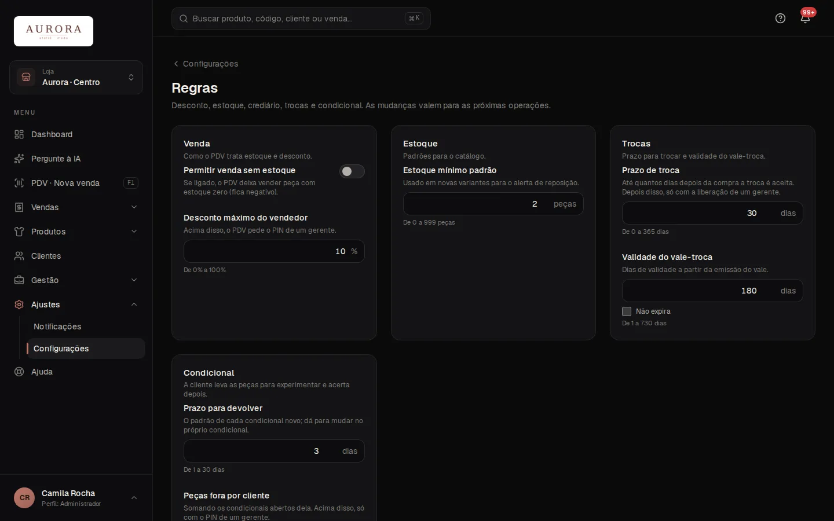Click the Gestão briefcase icon
Screen dimensions: 834x521
coord(19,280)
